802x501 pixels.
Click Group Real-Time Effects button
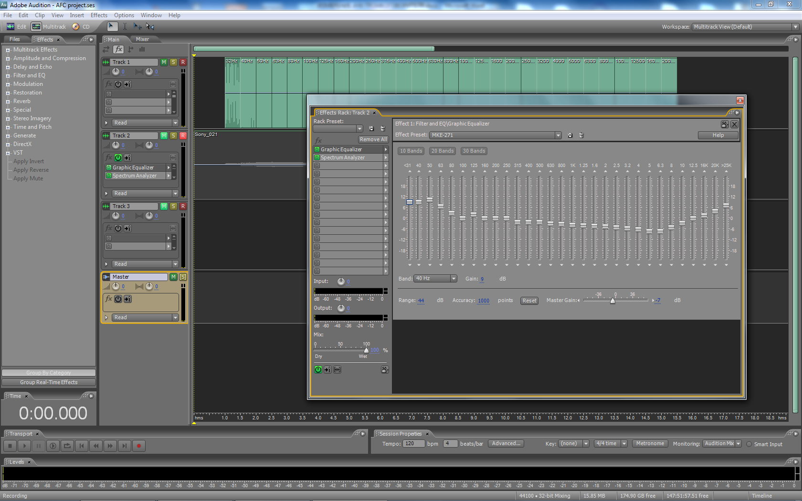coord(49,382)
